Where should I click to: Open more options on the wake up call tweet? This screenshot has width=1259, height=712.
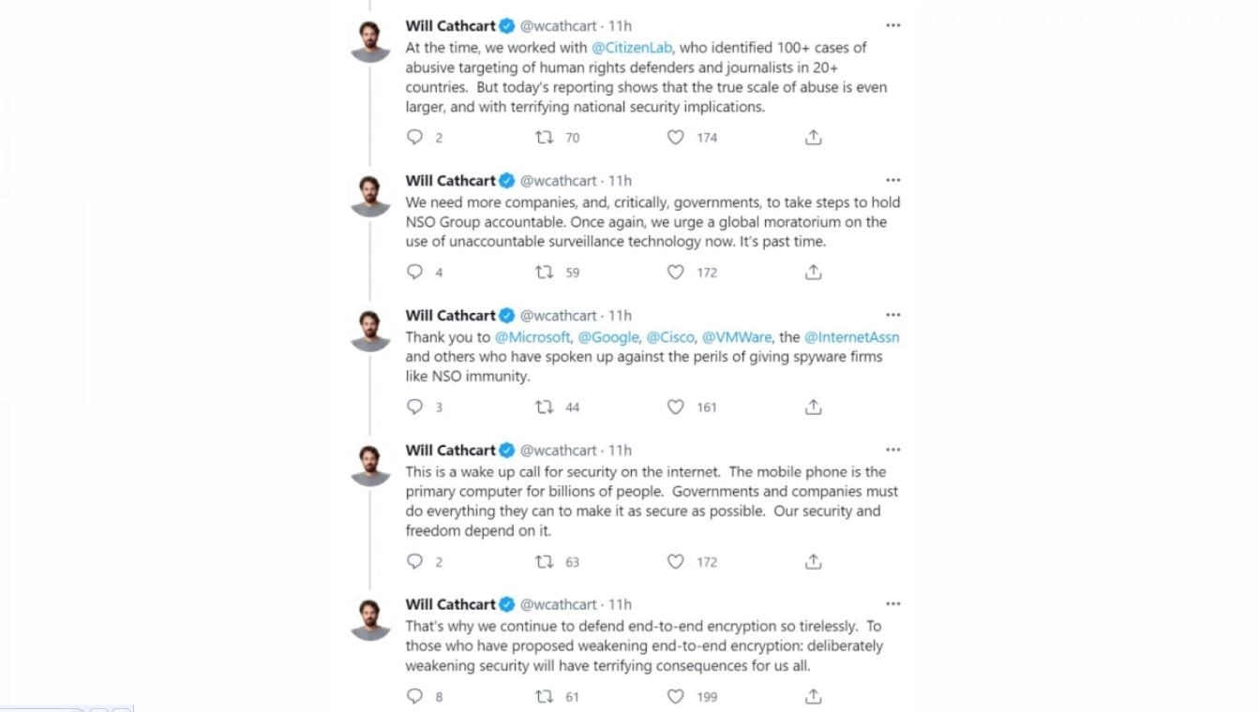(x=893, y=449)
